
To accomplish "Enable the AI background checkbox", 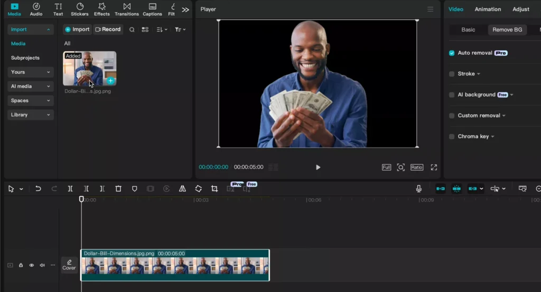I will [x=452, y=95].
